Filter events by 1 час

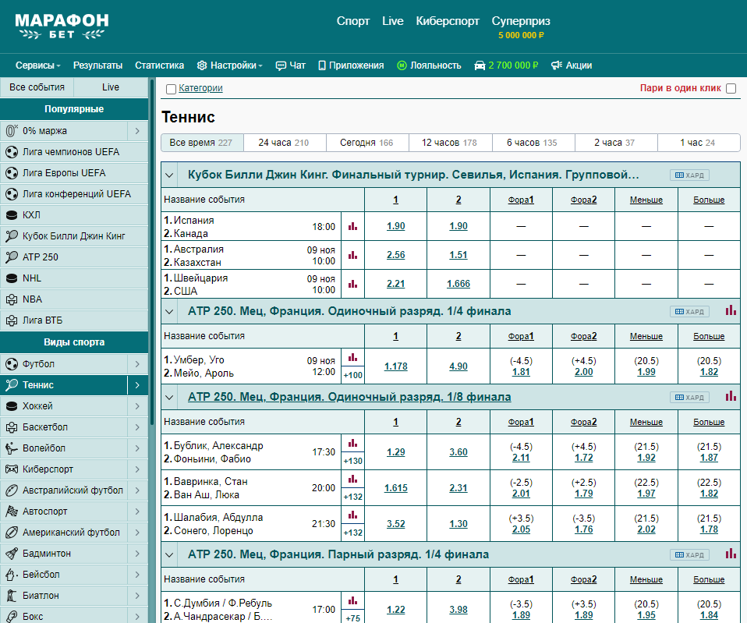(699, 143)
